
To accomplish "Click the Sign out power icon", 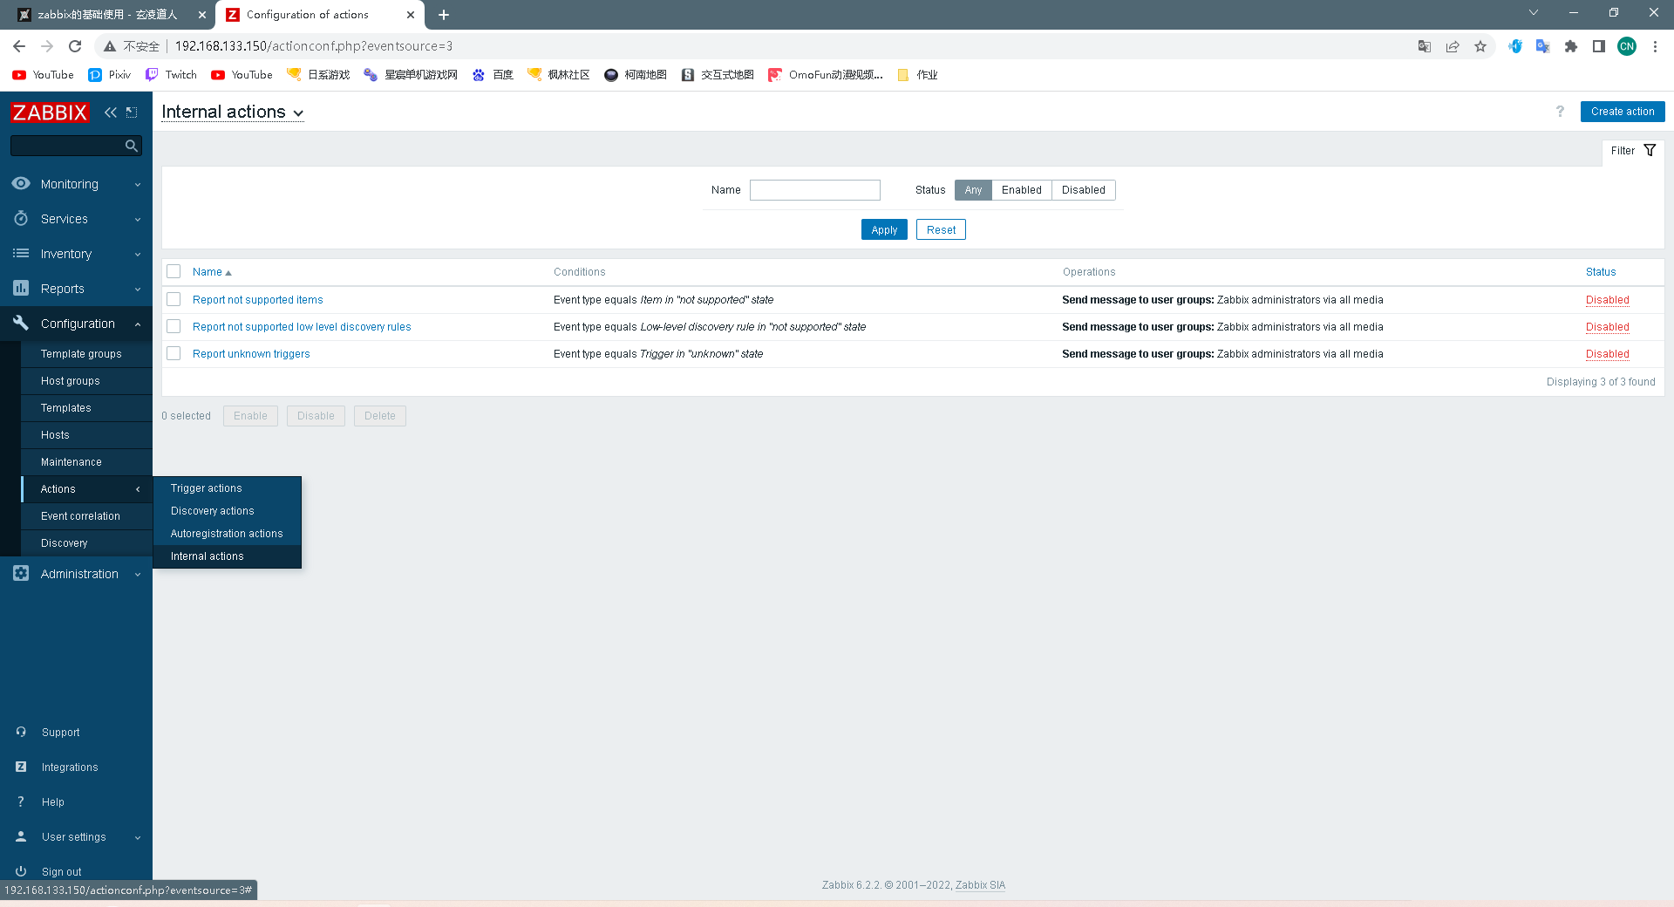I will click(21, 871).
